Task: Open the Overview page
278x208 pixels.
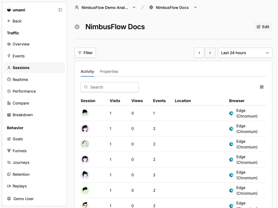Action: [34, 44]
